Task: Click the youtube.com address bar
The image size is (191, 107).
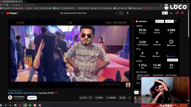Action: (84, 5)
